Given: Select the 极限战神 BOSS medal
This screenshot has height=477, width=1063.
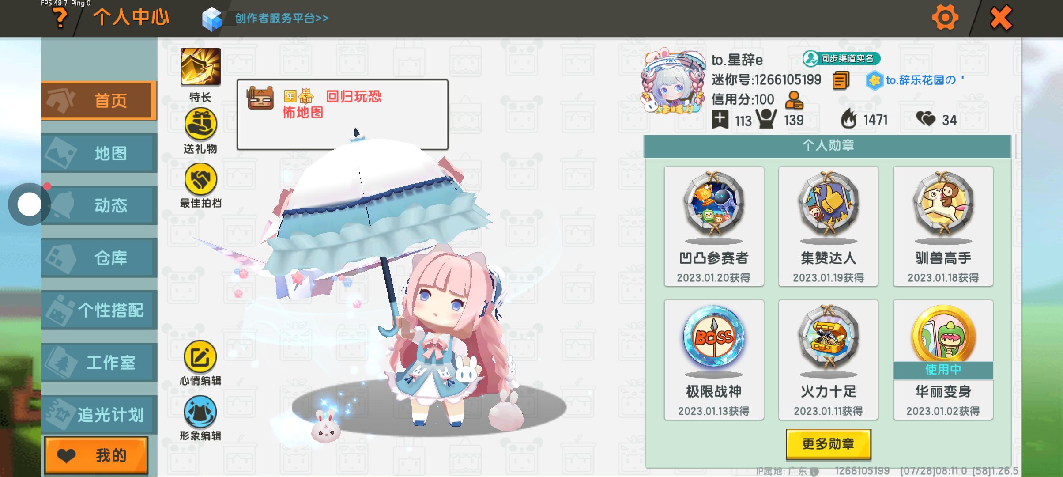Looking at the screenshot, I should 714,360.
